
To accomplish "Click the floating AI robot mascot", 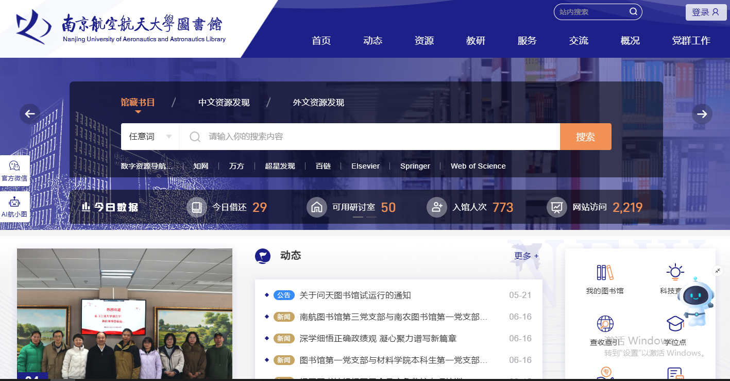I will point(695,302).
